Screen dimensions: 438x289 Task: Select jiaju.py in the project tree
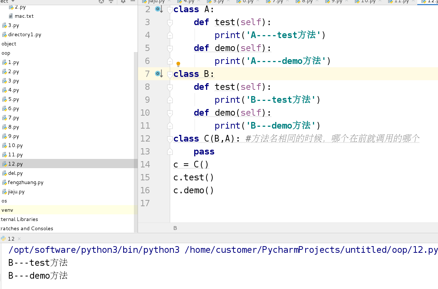(16, 192)
